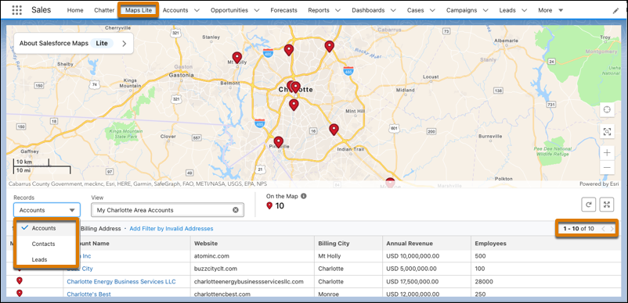Click the map zoom in plus button
Screen dimensions: 628x303
607,152
